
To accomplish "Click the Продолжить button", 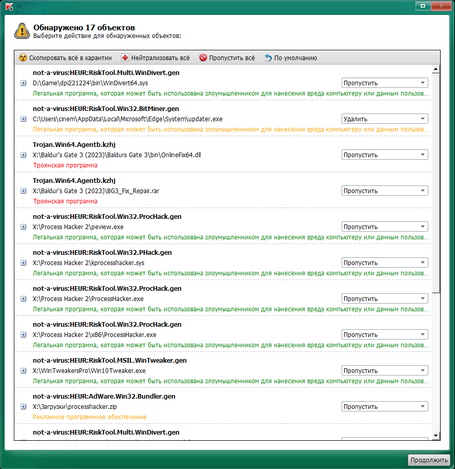I will click(429, 460).
